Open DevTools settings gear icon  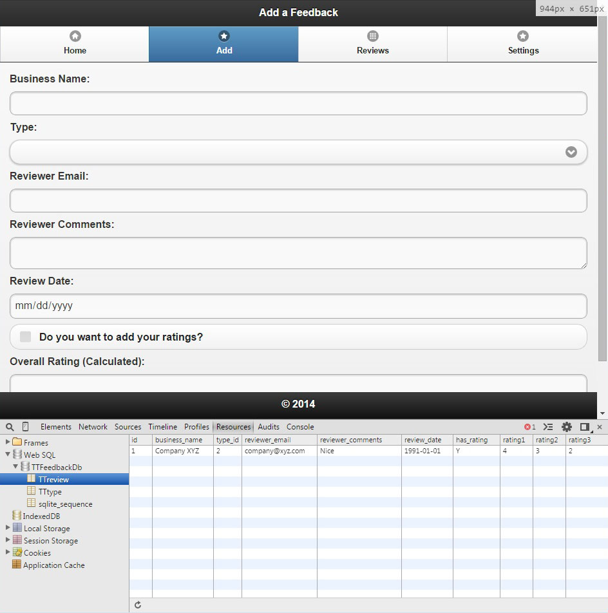(567, 427)
